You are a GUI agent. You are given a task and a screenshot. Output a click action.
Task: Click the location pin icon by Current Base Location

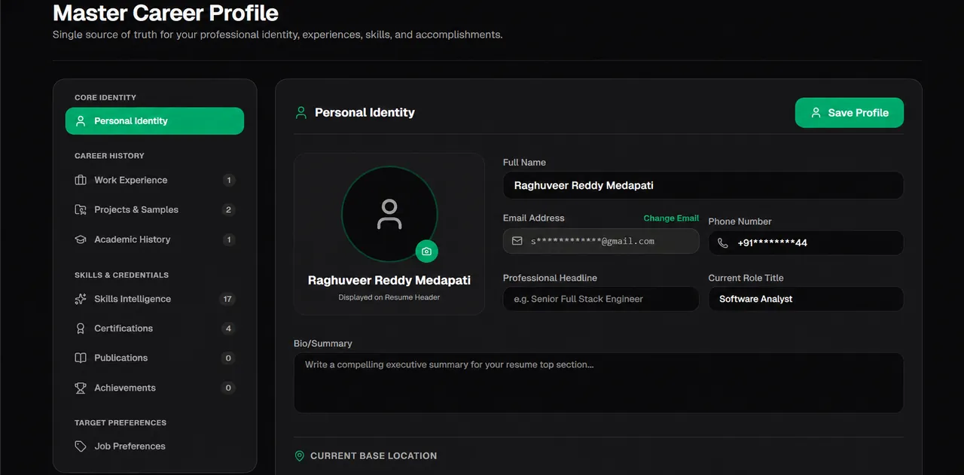tap(300, 456)
